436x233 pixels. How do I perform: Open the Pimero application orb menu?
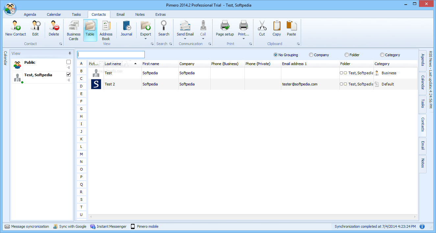tap(10, 9)
